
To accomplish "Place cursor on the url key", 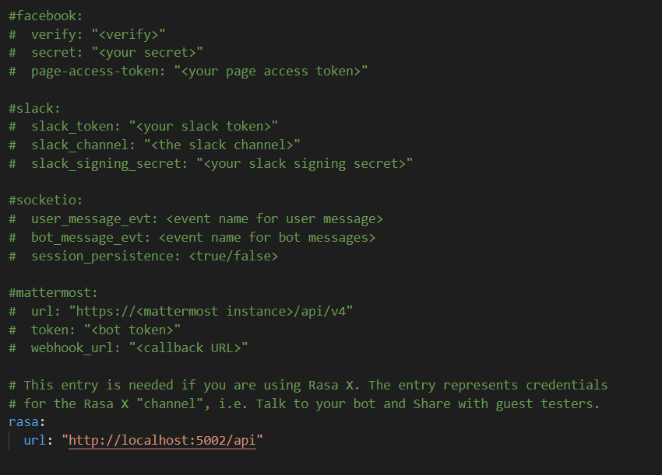I will (34, 441).
